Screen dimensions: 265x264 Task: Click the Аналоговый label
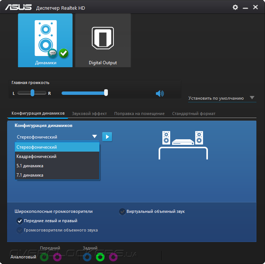(x=23, y=257)
